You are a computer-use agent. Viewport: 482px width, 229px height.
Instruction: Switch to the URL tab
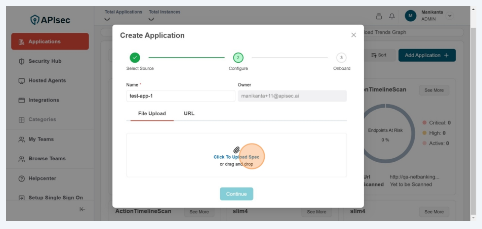coord(189,113)
